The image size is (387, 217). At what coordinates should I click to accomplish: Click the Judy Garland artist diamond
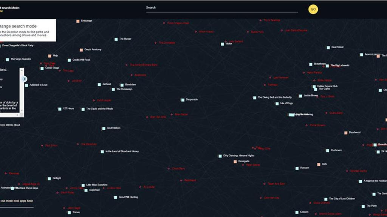225,41
